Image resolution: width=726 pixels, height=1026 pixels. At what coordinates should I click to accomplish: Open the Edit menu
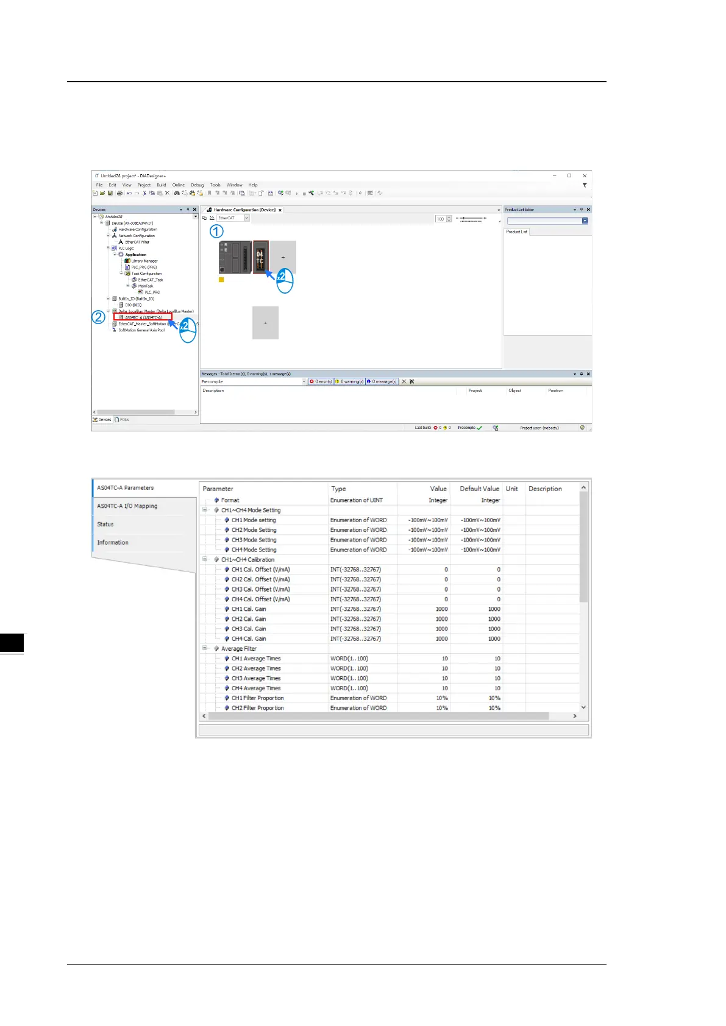point(113,185)
